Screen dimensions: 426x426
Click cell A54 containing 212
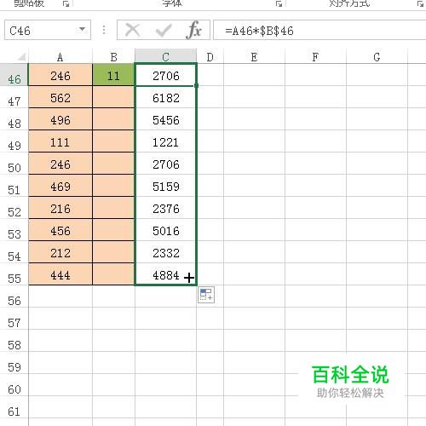(x=60, y=252)
